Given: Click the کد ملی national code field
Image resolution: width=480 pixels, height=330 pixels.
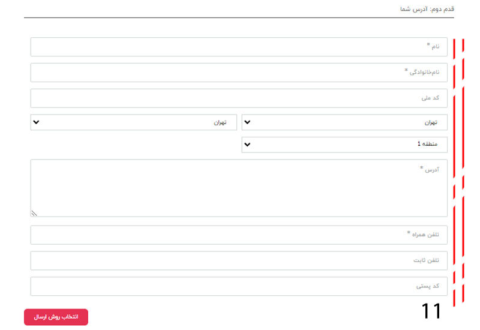Looking at the screenshot, I should 239,98.
